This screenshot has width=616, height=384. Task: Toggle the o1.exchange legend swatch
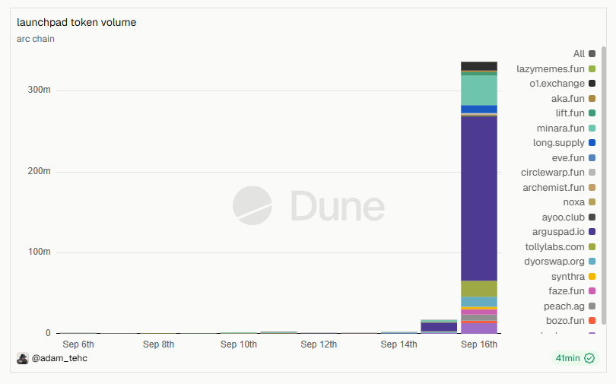pyautogui.click(x=592, y=83)
